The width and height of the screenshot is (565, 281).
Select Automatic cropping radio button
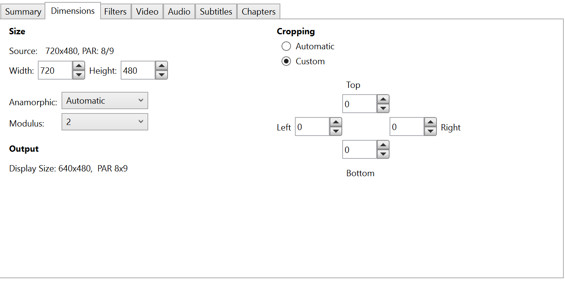(x=286, y=47)
